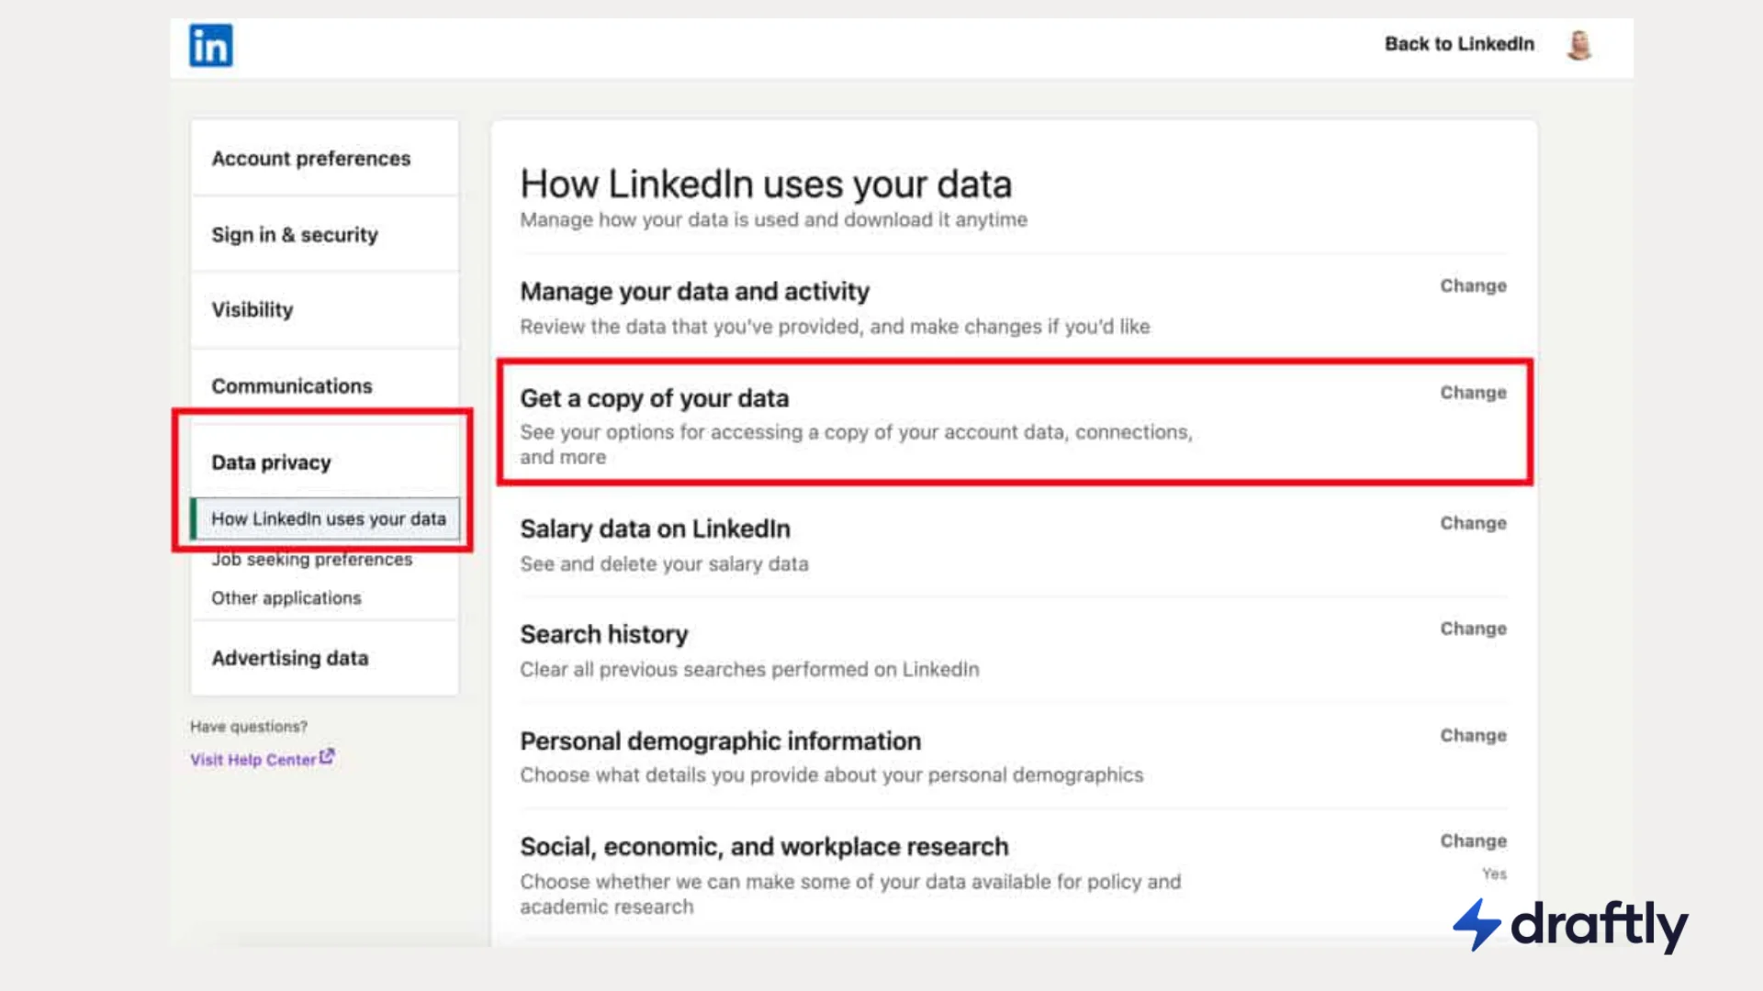The image size is (1763, 991).
Task: Change Social, economic, and workplace research setting
Action: click(x=1473, y=841)
